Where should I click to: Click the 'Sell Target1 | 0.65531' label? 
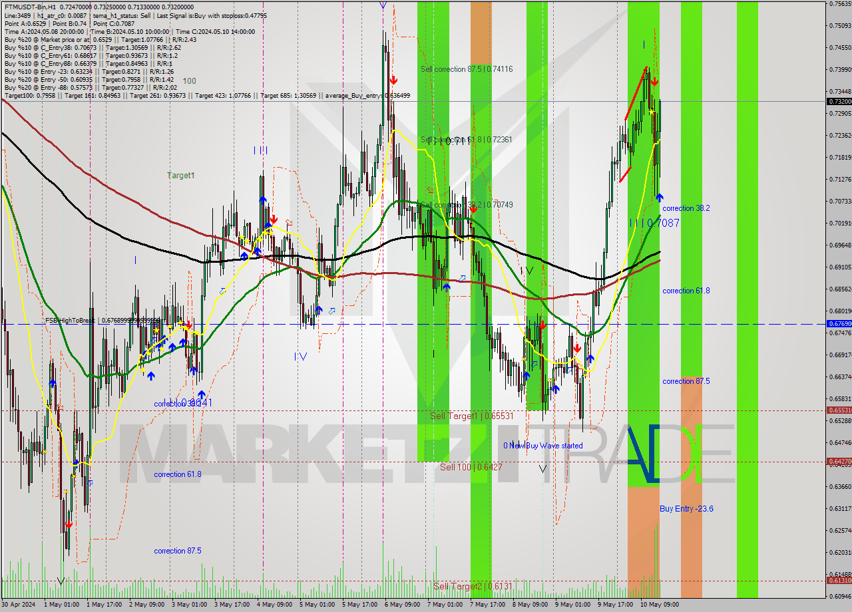pos(472,416)
